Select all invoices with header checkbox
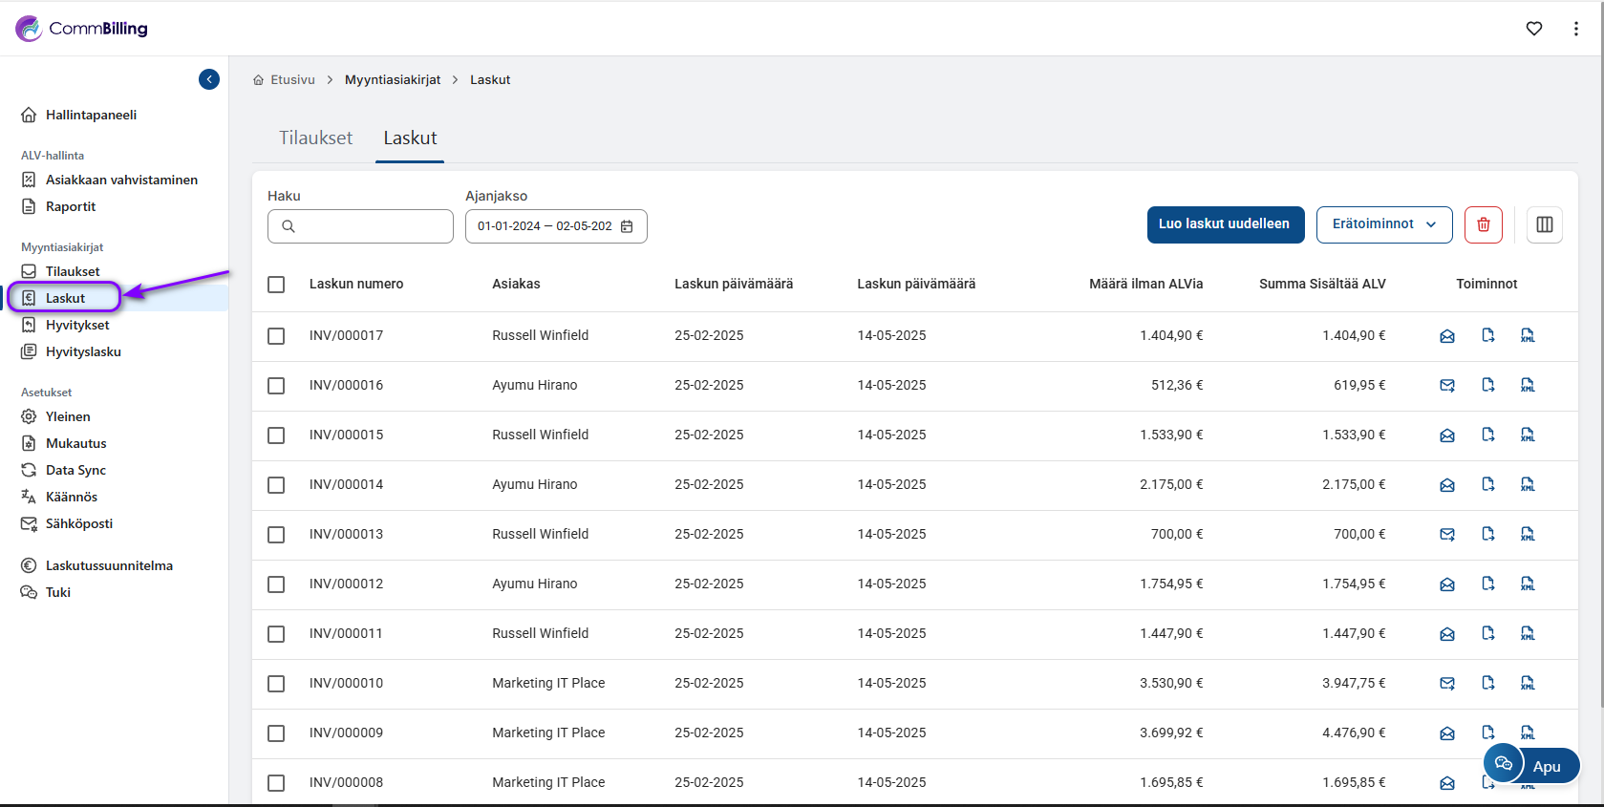The width and height of the screenshot is (1604, 807). point(276,285)
